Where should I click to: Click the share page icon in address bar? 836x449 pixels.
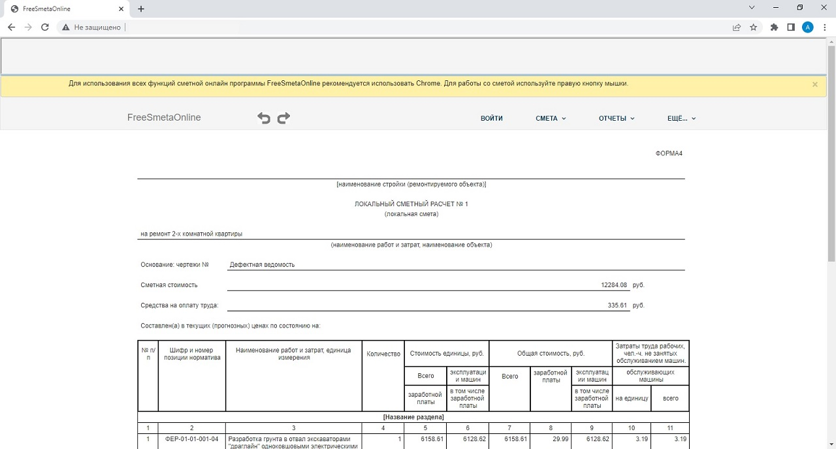[x=737, y=27]
